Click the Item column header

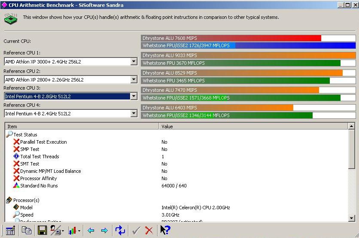click(82, 127)
